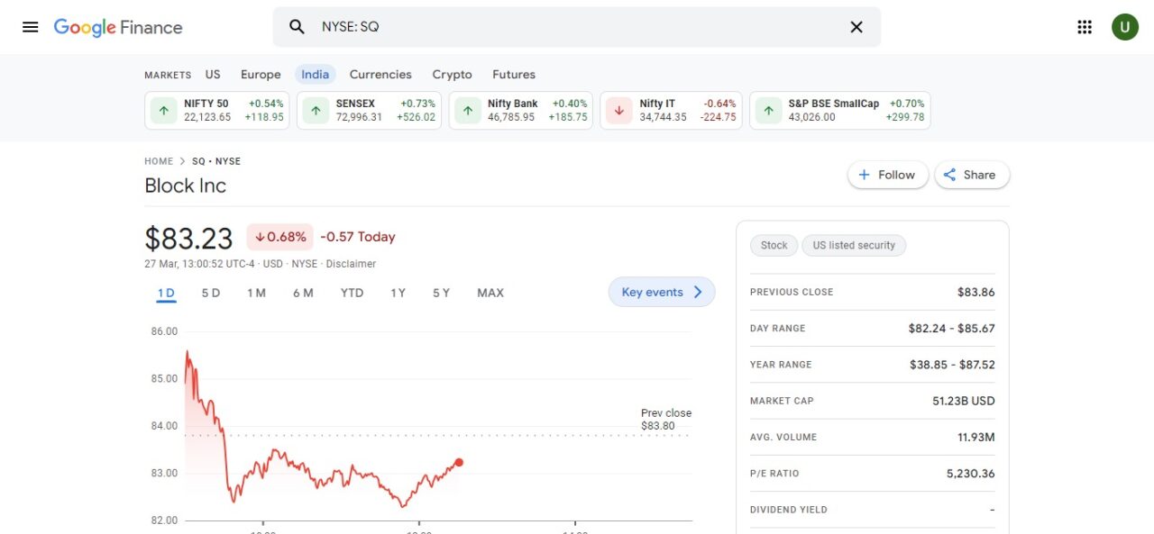
Task: Click the NIFTY 50 up arrow icon
Action: 163,111
